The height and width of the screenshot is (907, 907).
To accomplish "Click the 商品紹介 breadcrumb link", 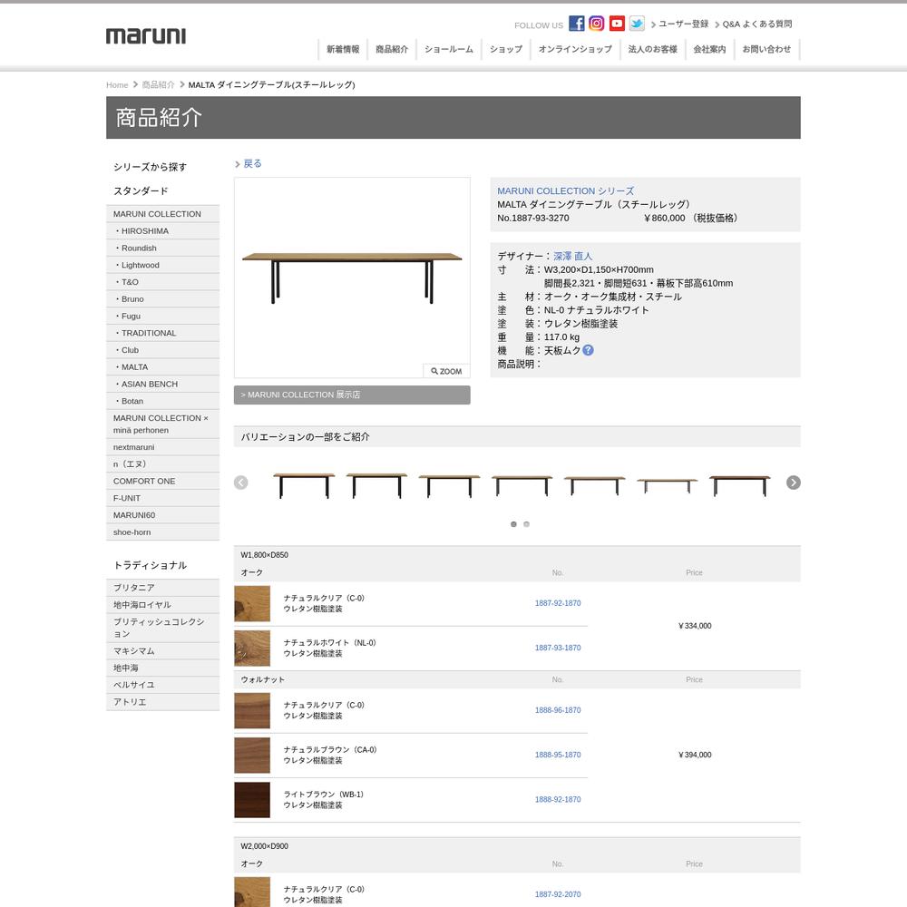I will (x=158, y=85).
